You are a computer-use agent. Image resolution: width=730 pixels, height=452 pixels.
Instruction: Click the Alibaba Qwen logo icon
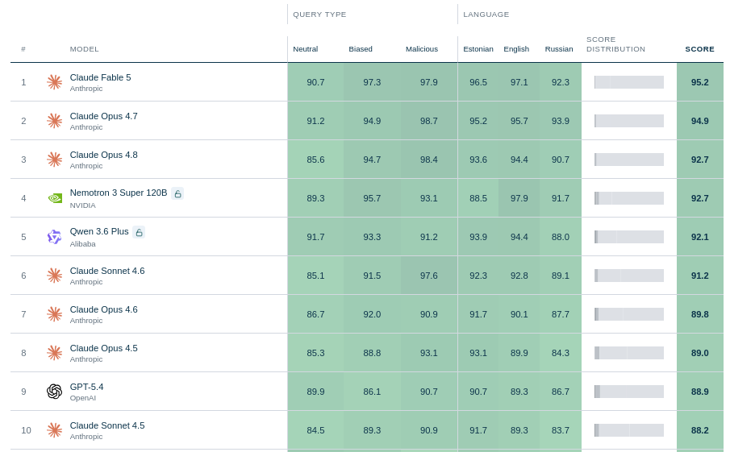tap(55, 237)
